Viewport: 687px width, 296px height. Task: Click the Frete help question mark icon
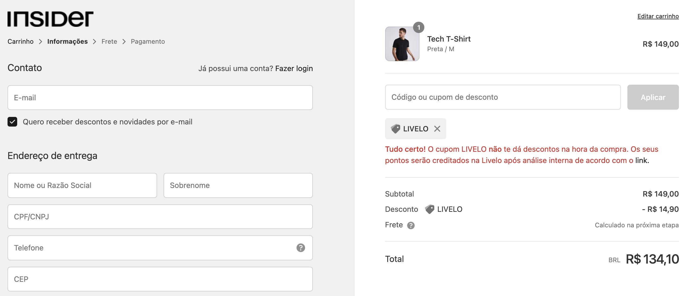tap(411, 225)
